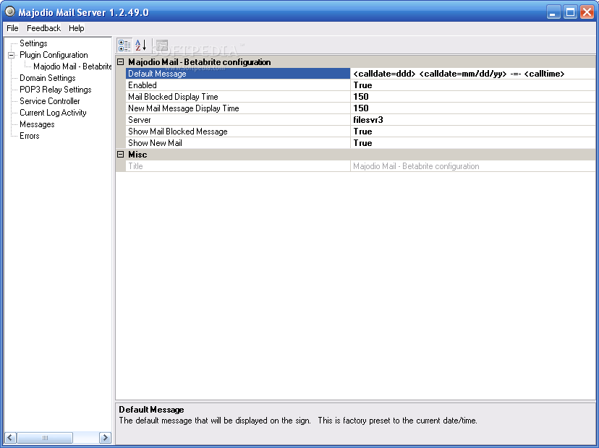Click the Title value field

pyautogui.click(x=473, y=166)
